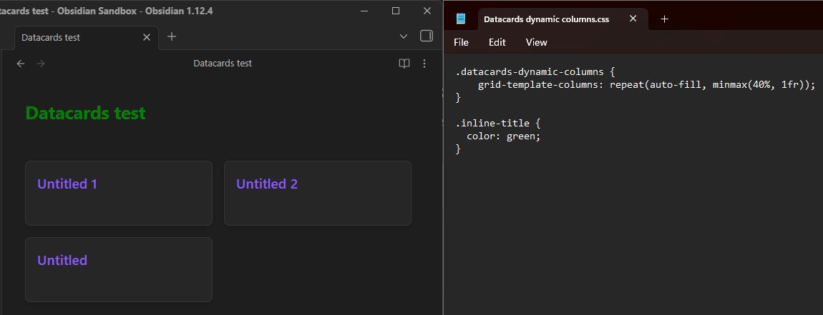Click the Notepad document icon
823x315 pixels.
(461, 19)
